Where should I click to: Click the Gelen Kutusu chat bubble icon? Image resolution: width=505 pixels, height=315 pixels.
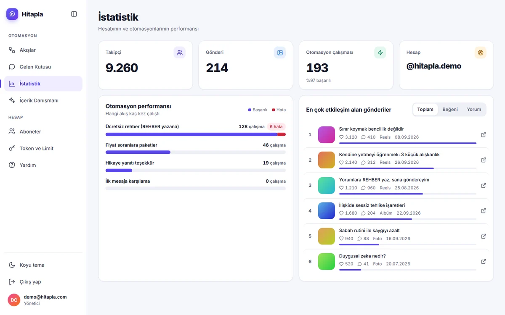pyautogui.click(x=12, y=67)
